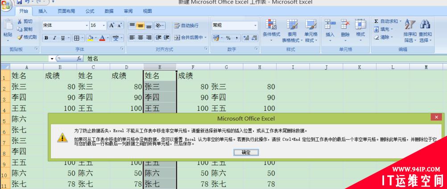447x189 pixels.
Task: Decrease decimal places
Action: point(254,38)
